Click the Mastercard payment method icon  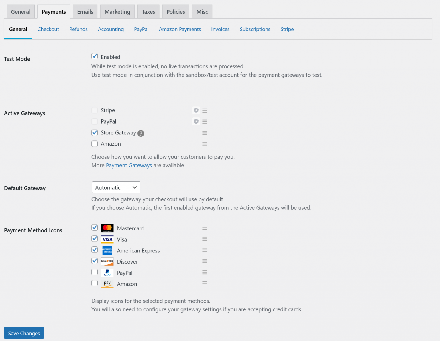[x=107, y=228]
